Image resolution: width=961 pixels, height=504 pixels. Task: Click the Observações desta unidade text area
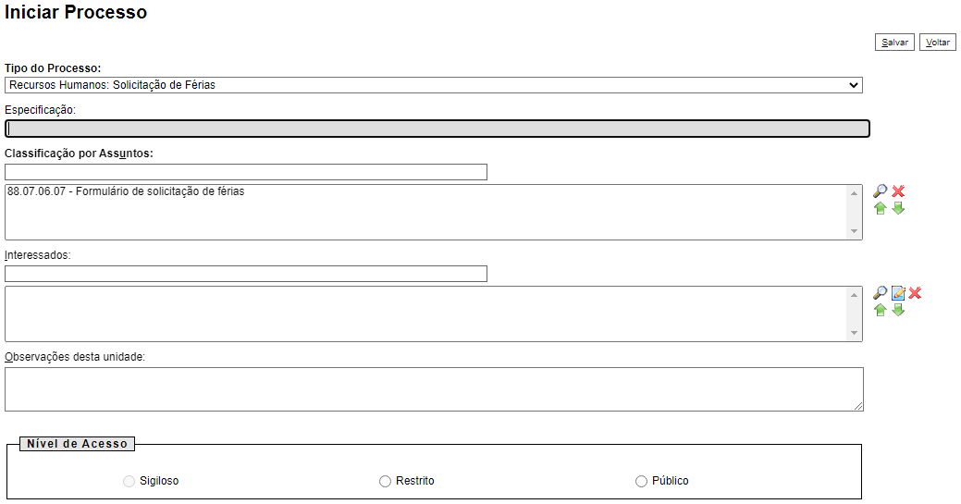[434, 388]
